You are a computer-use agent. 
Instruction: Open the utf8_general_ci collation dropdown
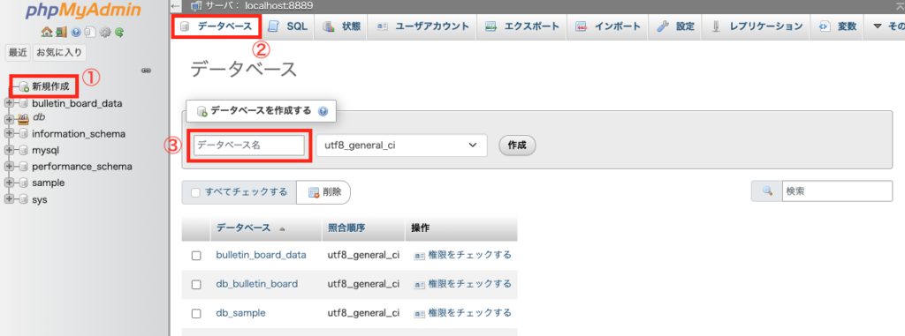402,146
